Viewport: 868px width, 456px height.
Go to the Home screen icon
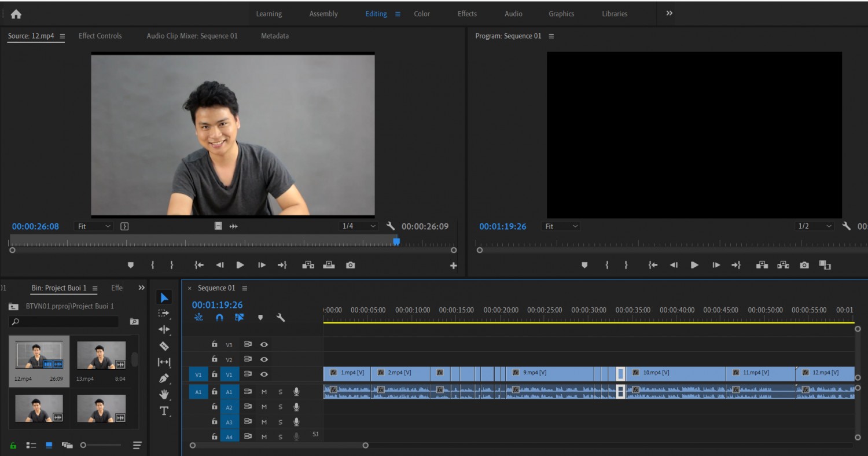tap(16, 14)
